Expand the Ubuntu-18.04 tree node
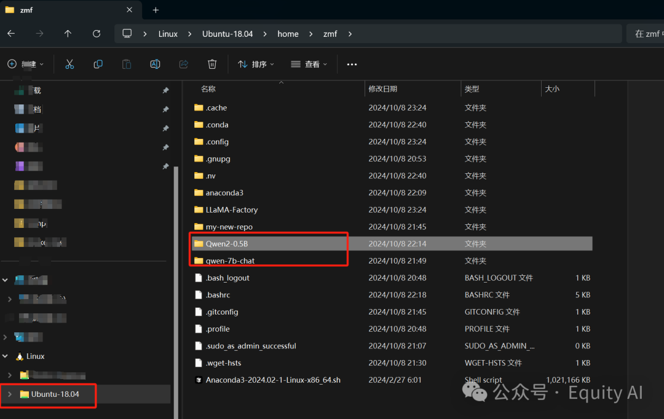The height and width of the screenshot is (419, 664). point(9,394)
